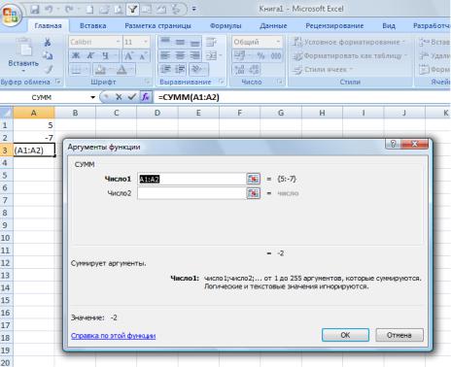Screen dimensions: 451x367
Task: Align text to the right
Action: [x=195, y=55]
